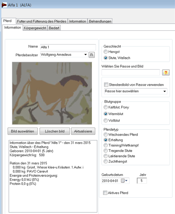Viewport: 175px width, 214px height.
Task: Click the horse painting image
Action: 52,93
